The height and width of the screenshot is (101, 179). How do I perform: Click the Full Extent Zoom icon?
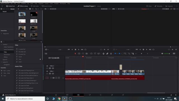coord(125,54)
